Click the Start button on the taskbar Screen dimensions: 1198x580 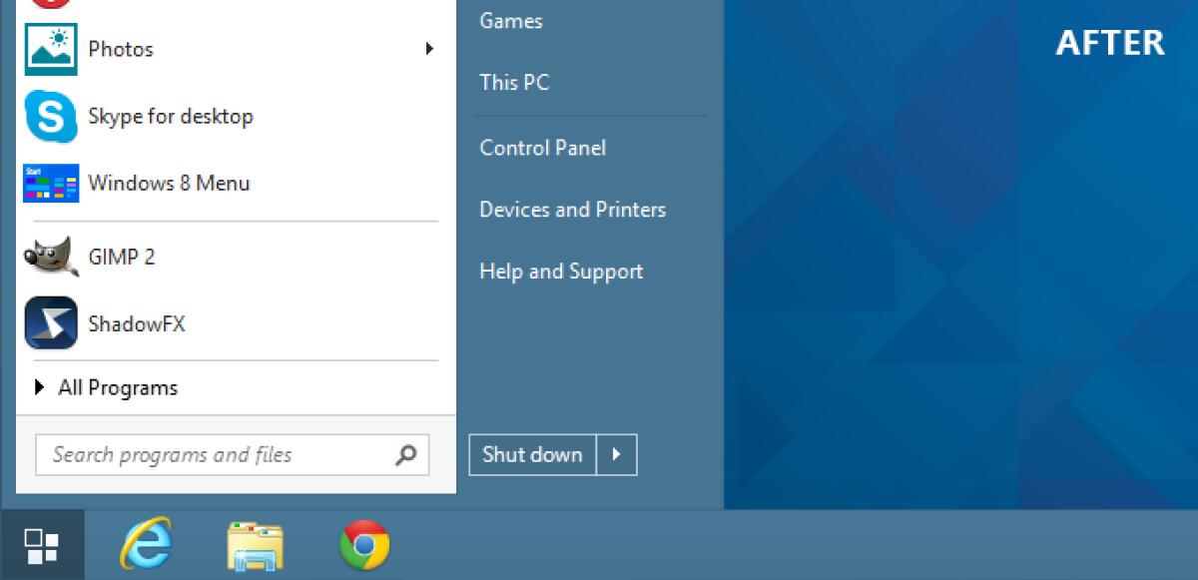pyautogui.click(x=40, y=544)
